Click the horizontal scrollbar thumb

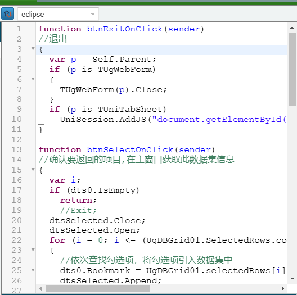pyautogui.click(x=97, y=289)
